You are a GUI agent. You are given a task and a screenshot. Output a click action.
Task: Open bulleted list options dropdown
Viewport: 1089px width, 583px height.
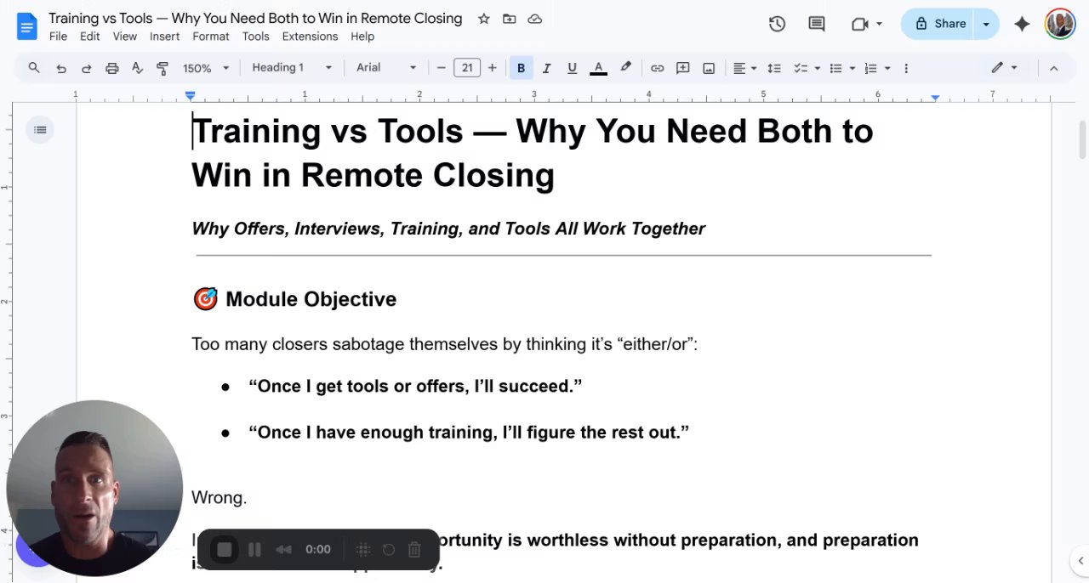[841, 68]
